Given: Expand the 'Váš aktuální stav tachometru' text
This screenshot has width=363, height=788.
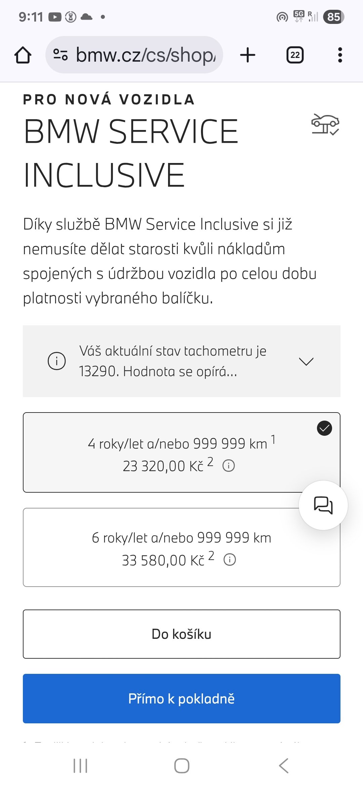Looking at the screenshot, I should tap(173, 361).
